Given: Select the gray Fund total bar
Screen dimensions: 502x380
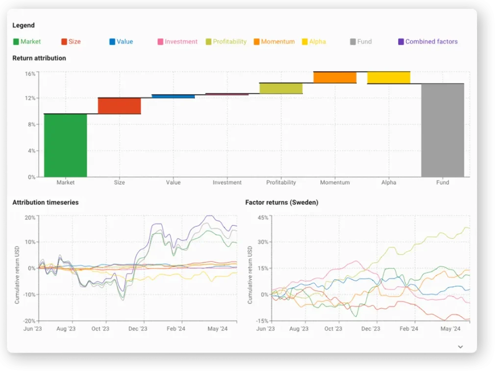Looking at the screenshot, I should click(x=443, y=130).
